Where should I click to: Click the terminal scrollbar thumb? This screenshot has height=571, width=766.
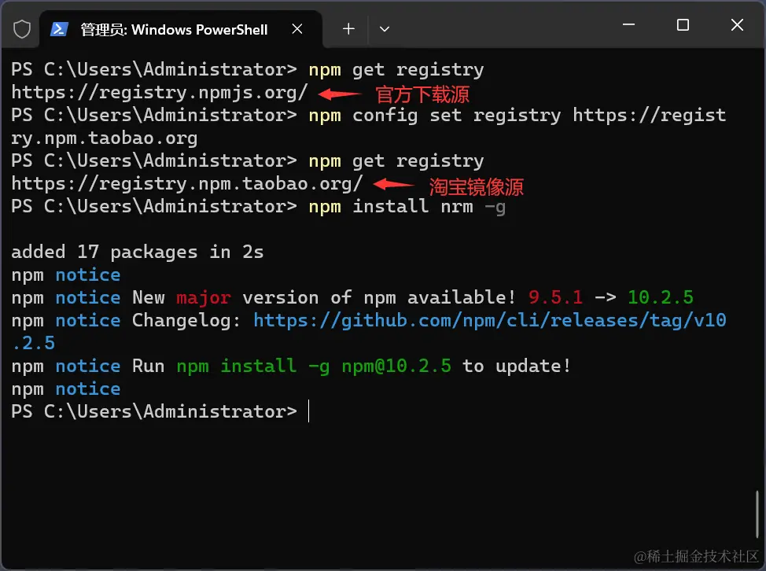tap(757, 514)
